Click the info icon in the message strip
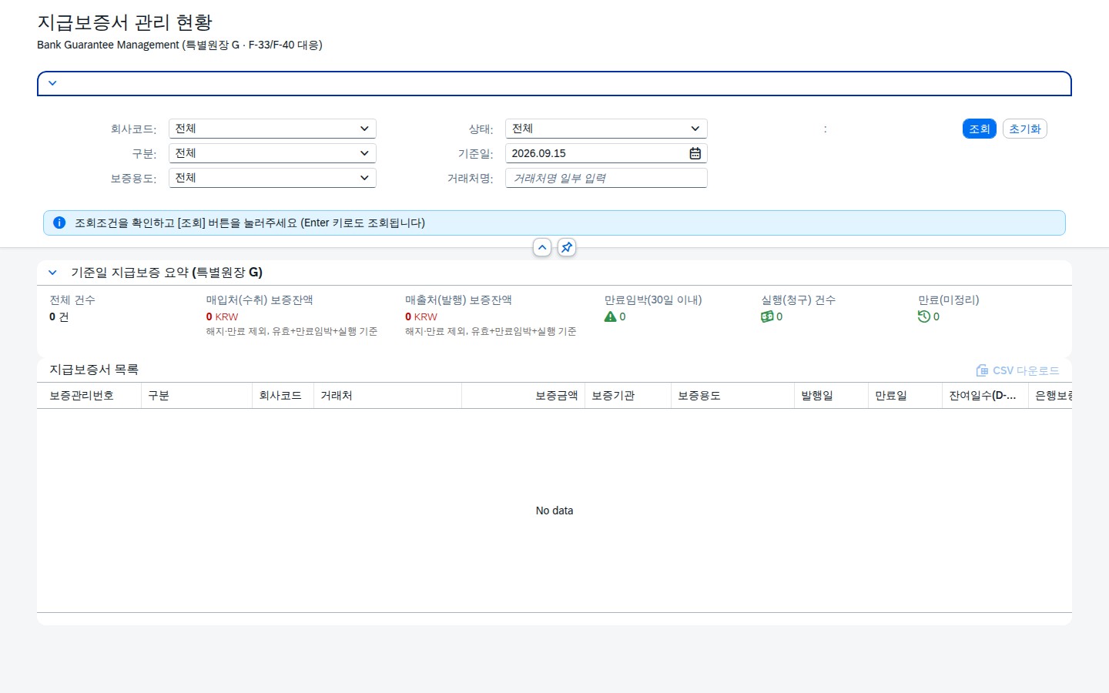 [59, 223]
